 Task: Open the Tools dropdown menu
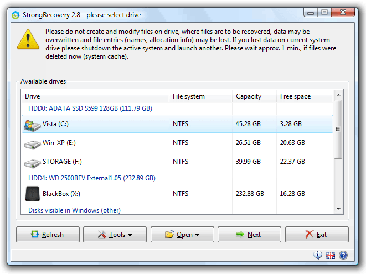[x=115, y=235]
